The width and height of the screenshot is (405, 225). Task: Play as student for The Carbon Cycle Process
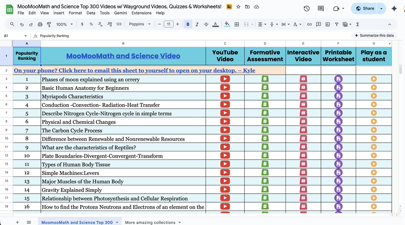click(374, 130)
